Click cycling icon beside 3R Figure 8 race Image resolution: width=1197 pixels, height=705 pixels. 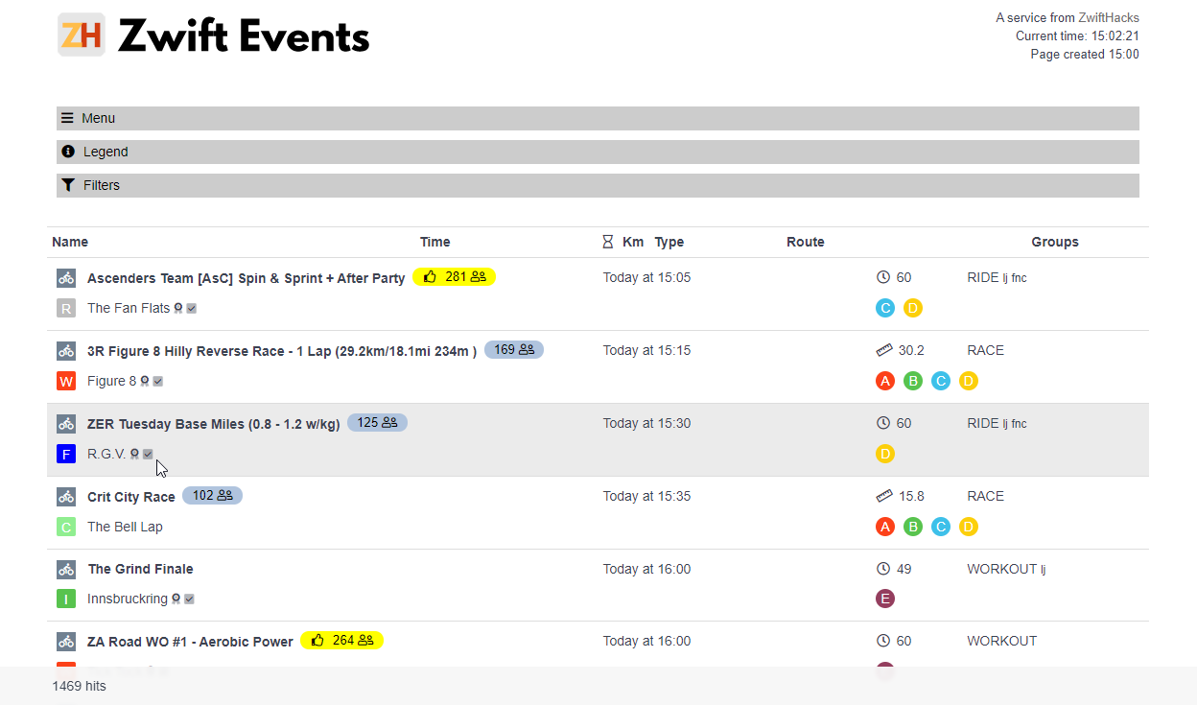(x=66, y=351)
